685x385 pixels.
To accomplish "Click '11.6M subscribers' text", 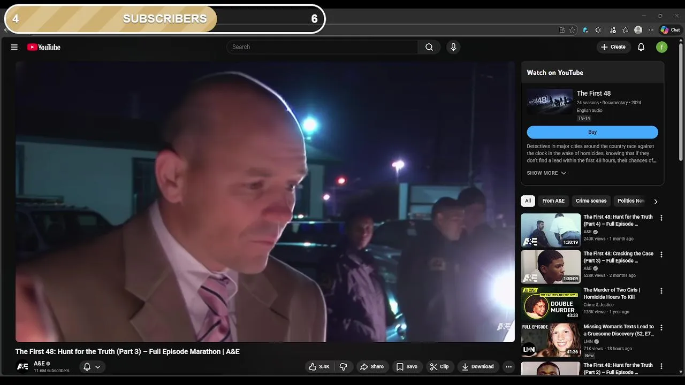I will (51, 371).
